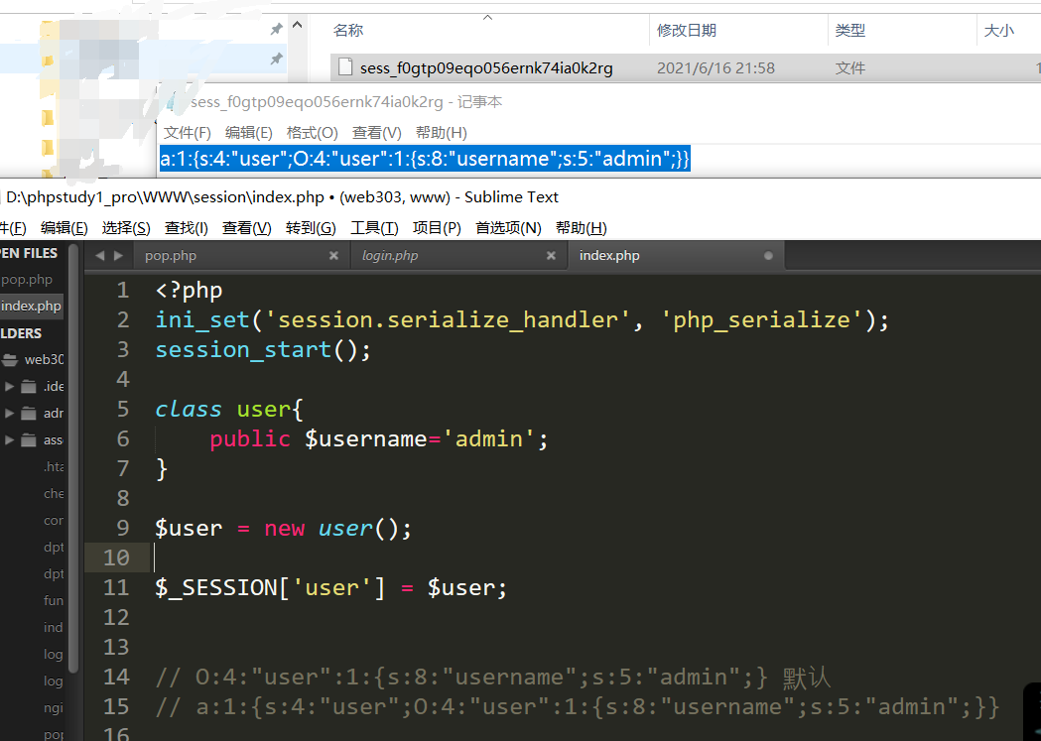Place cursor on 'php_serialize' string
Image resolution: width=1041 pixels, height=741 pixels.
pos(761,319)
